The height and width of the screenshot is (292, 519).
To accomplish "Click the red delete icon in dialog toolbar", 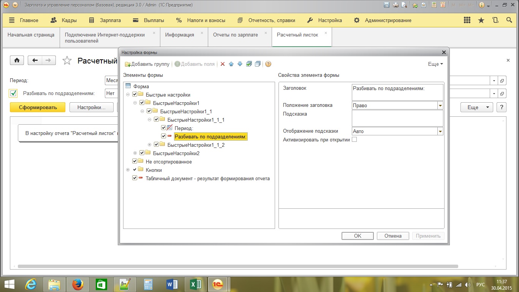I will [x=223, y=64].
